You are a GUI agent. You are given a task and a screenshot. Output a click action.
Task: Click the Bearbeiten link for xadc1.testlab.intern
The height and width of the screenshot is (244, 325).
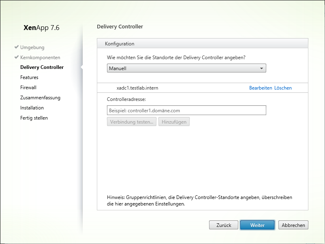[x=261, y=88]
